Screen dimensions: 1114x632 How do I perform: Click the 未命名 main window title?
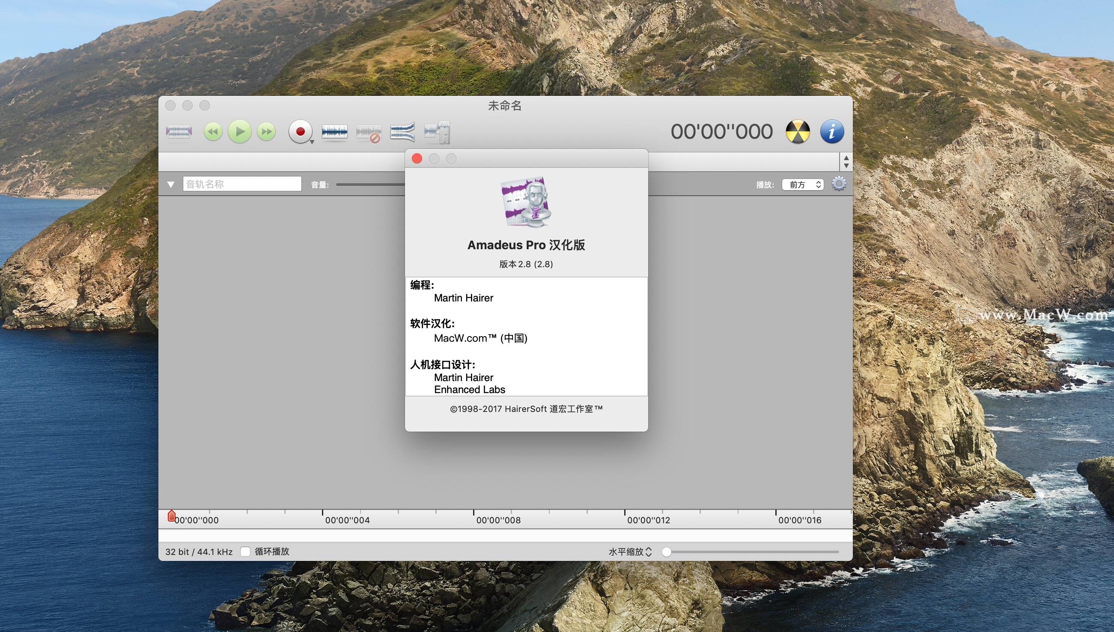pyautogui.click(x=505, y=105)
